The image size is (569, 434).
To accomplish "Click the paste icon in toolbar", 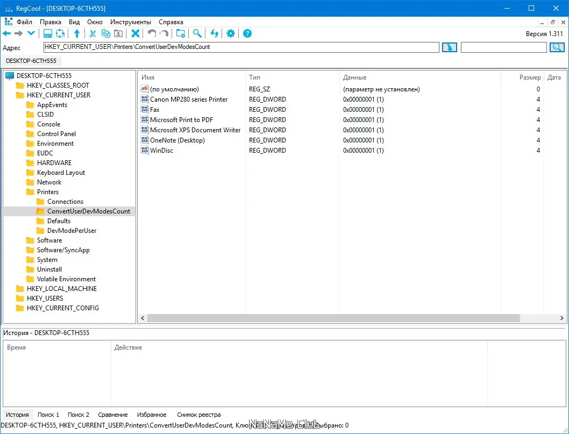I will tap(118, 33).
